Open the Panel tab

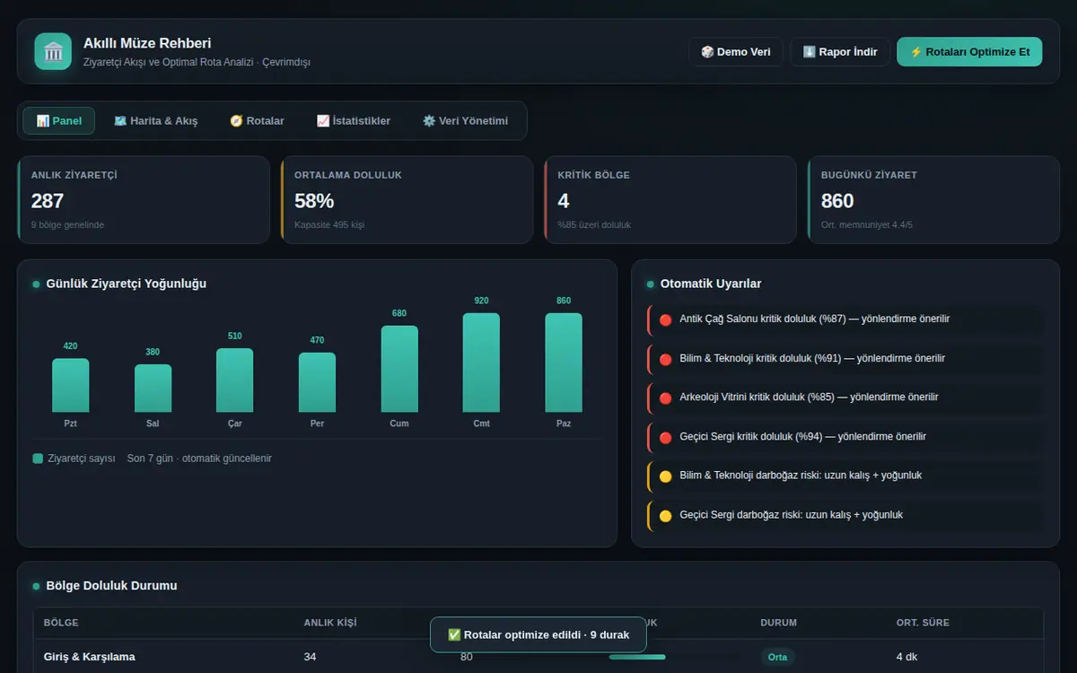point(58,121)
